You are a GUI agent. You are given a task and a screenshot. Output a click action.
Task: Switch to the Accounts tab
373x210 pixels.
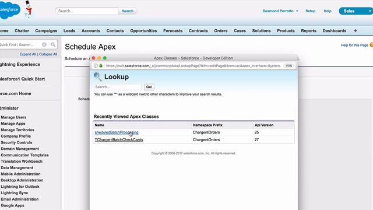click(91, 31)
